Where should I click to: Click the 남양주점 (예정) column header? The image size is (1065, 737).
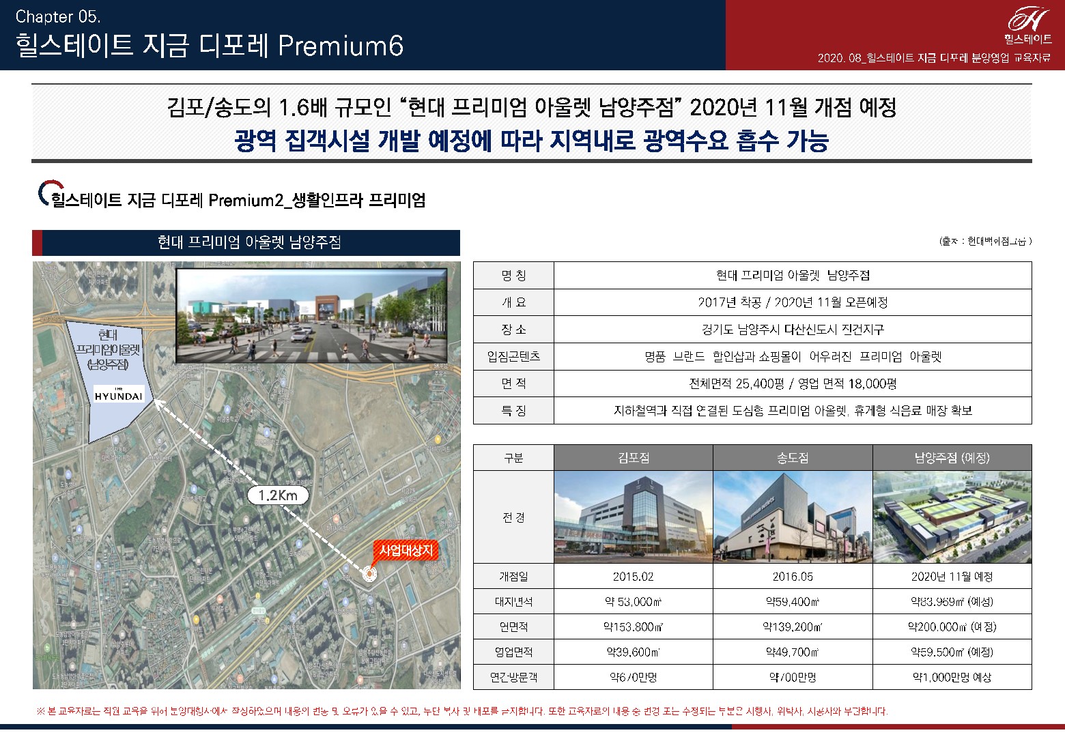(952, 458)
